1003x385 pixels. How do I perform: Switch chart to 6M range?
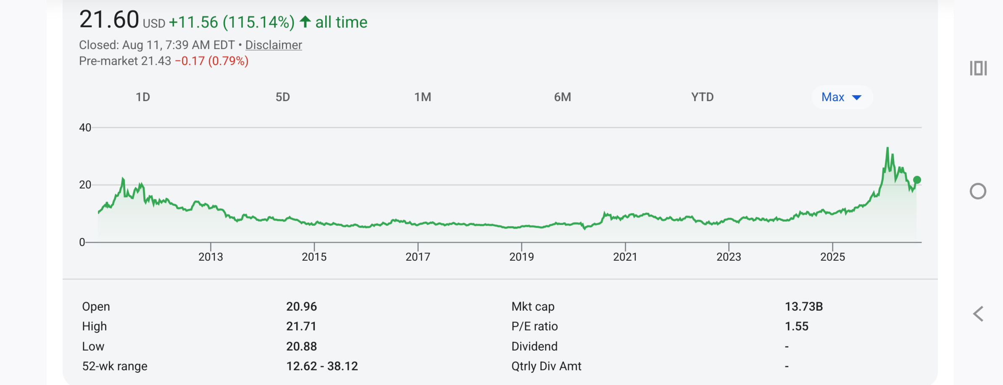point(563,97)
